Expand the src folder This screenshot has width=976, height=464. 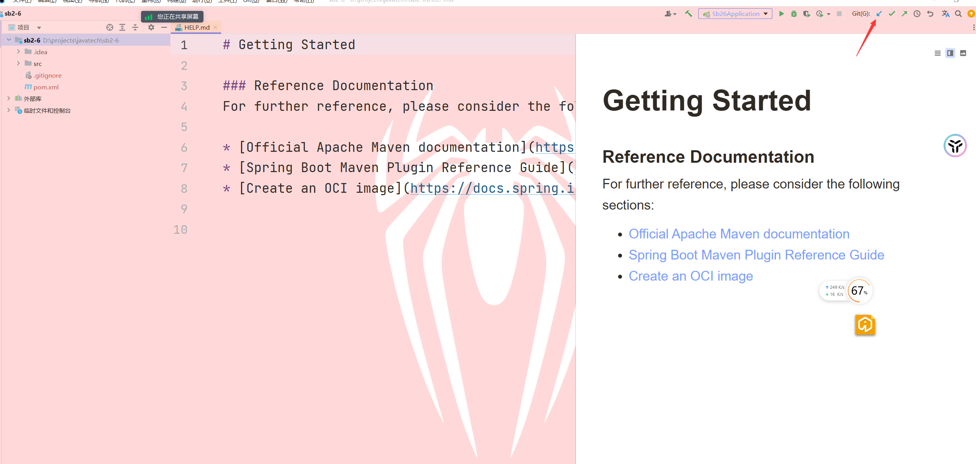pyautogui.click(x=18, y=63)
